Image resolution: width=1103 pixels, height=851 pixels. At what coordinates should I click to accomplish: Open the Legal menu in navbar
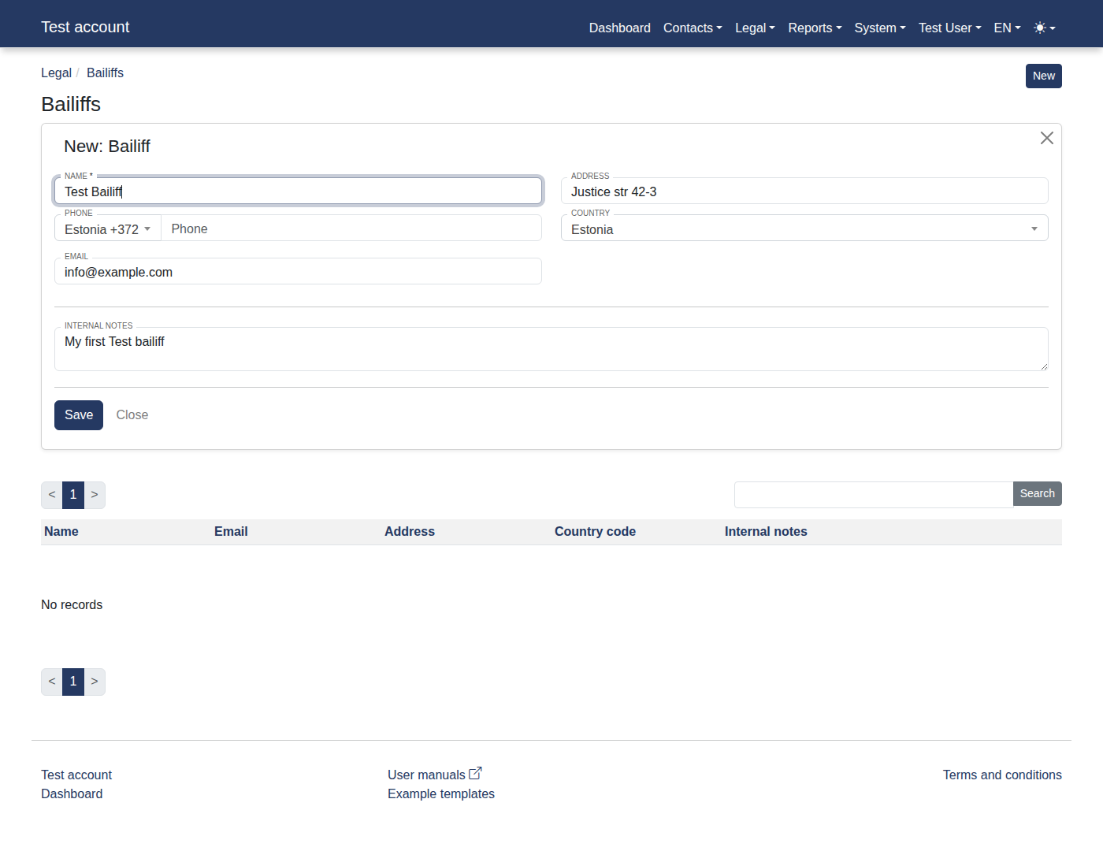click(755, 28)
